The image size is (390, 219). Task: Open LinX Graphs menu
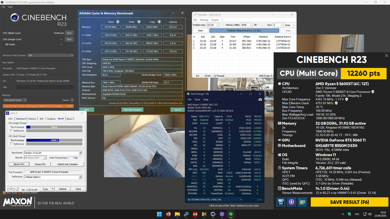pyautogui.click(x=215, y=20)
